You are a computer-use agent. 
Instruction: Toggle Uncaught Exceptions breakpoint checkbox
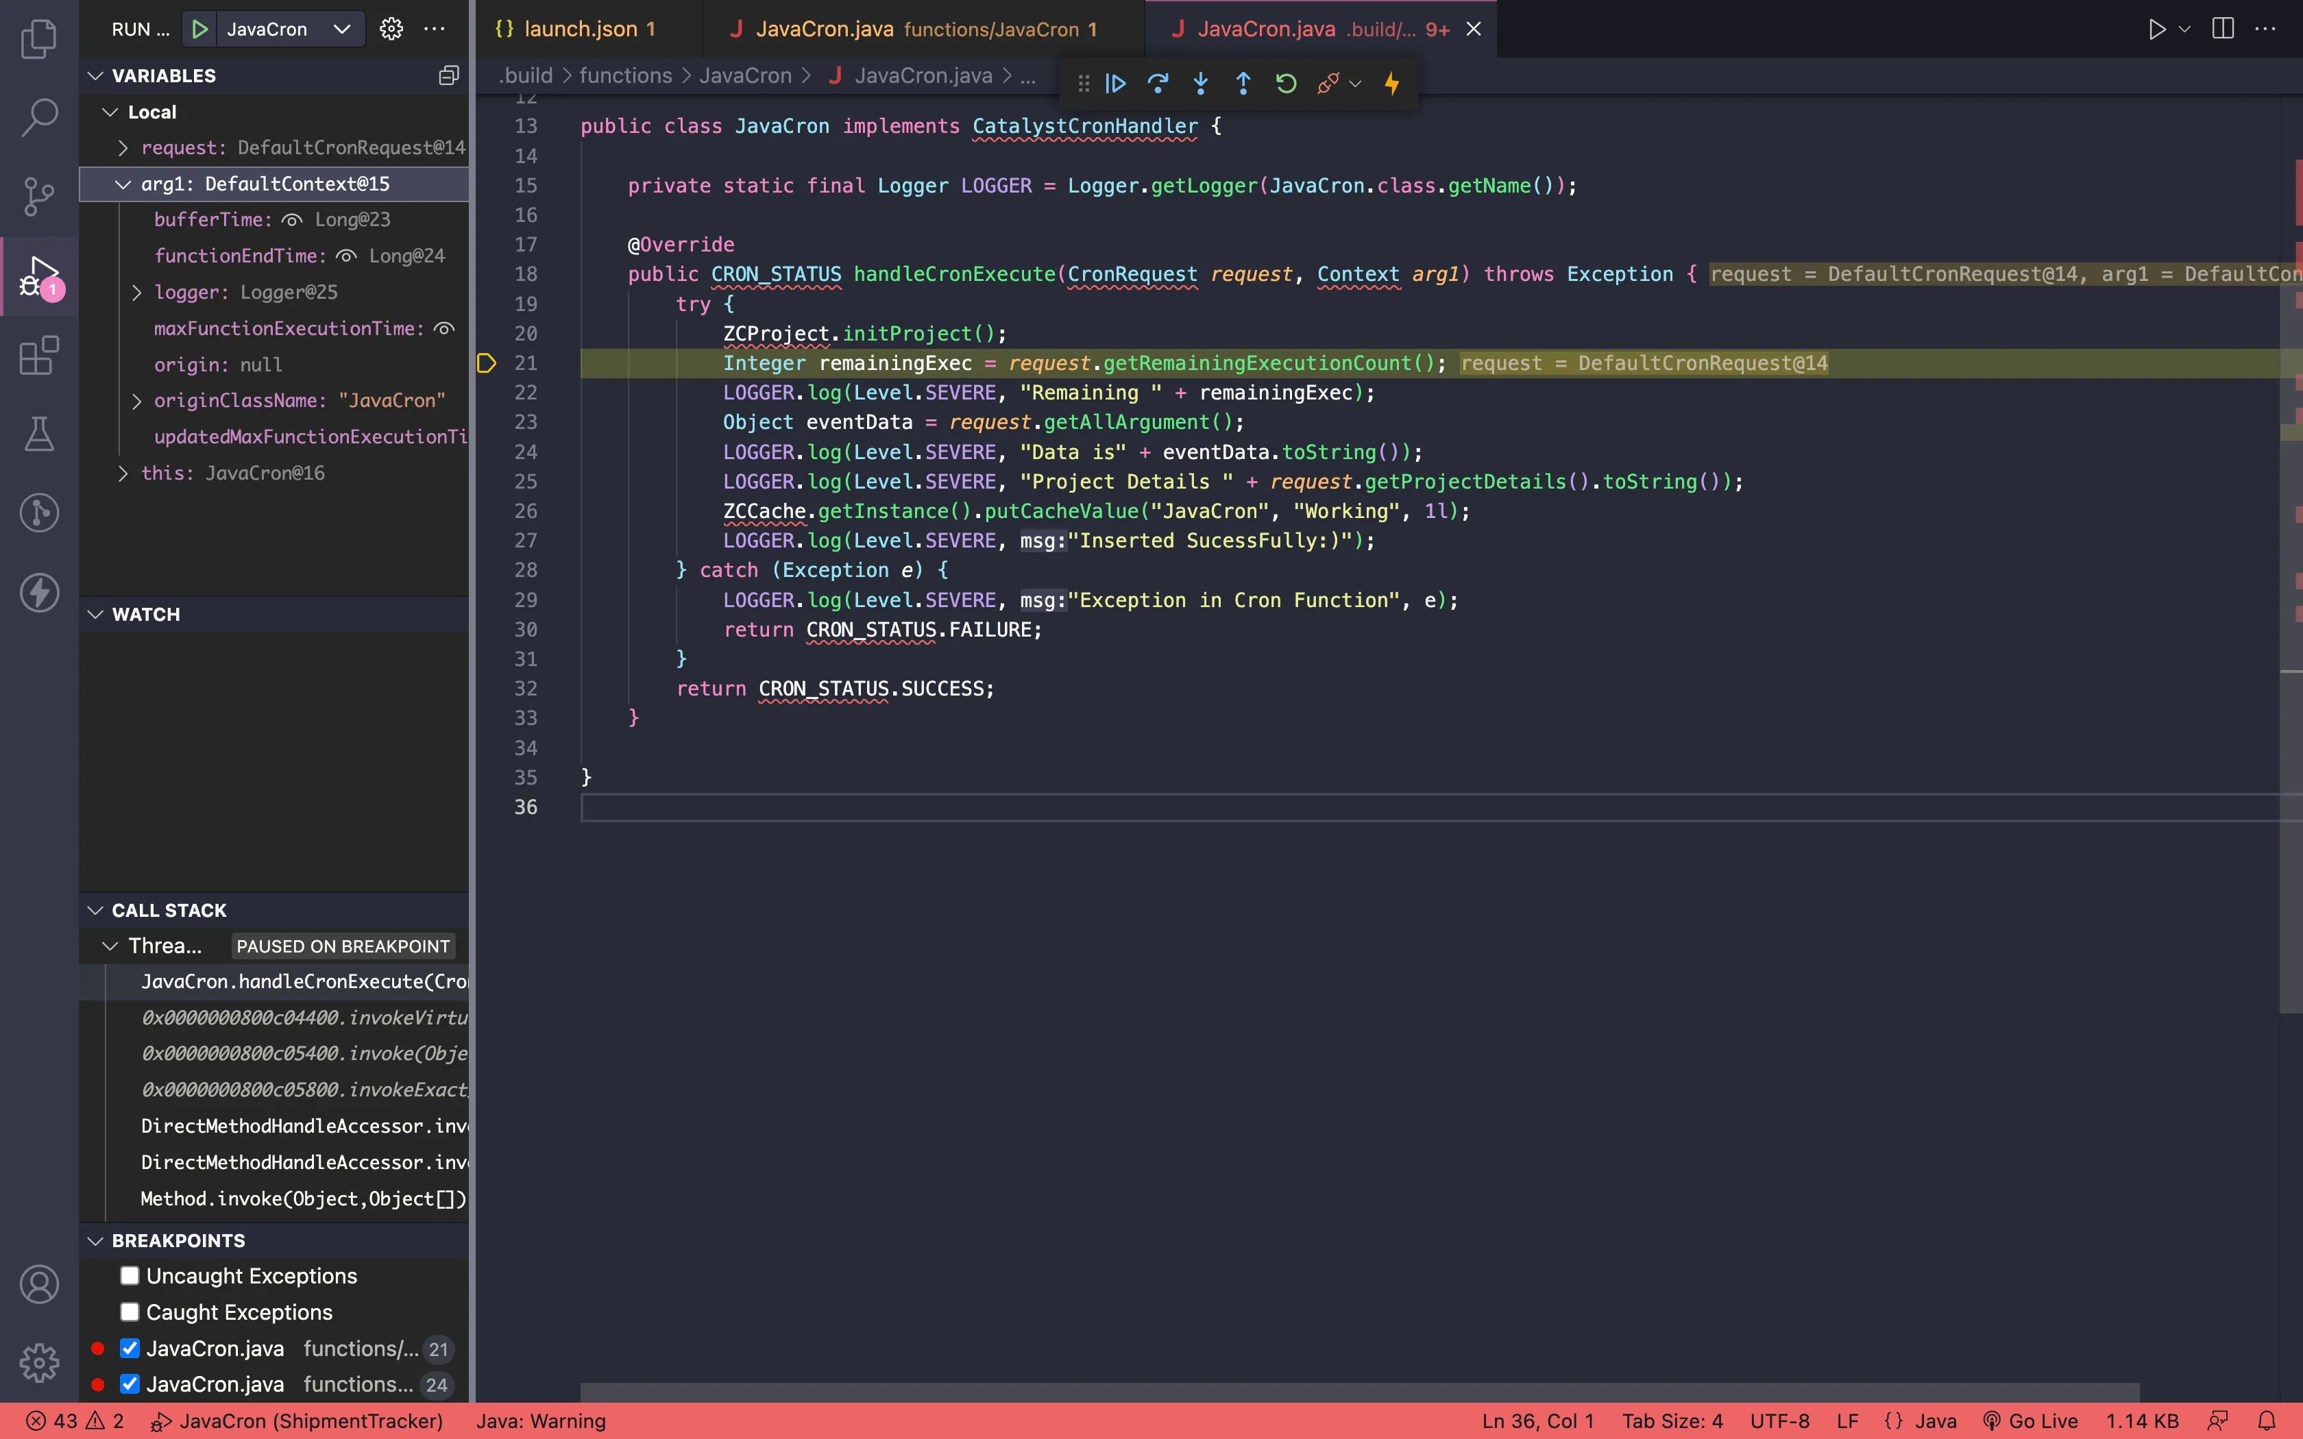(130, 1275)
